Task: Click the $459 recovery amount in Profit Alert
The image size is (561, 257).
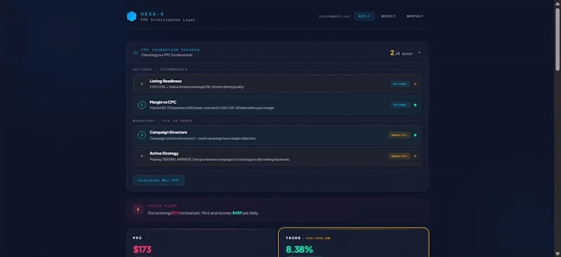Action: pos(237,213)
